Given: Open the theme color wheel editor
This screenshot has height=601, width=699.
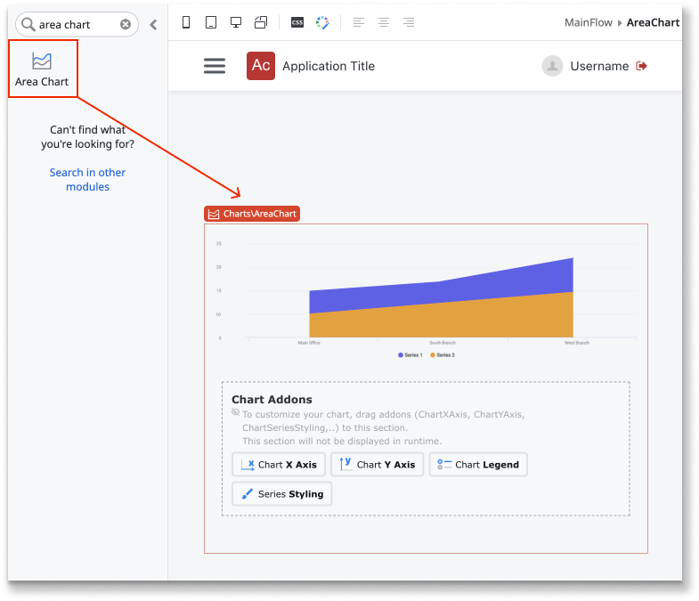Looking at the screenshot, I should tap(322, 22).
